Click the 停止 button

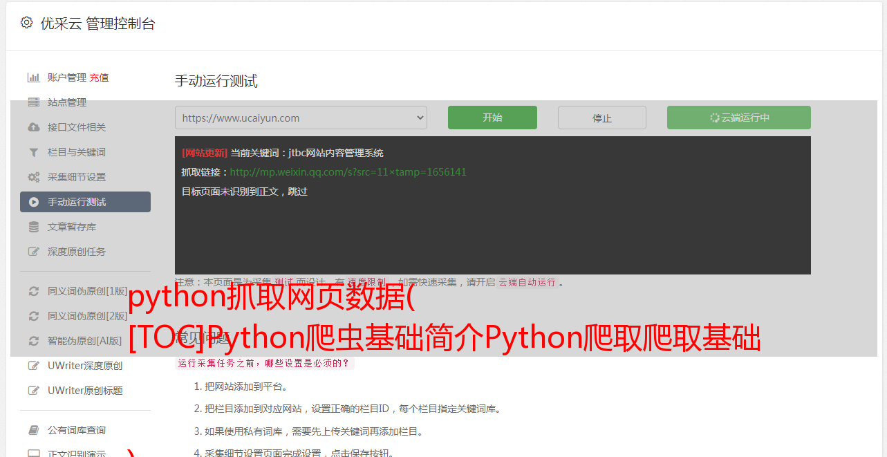click(x=602, y=118)
